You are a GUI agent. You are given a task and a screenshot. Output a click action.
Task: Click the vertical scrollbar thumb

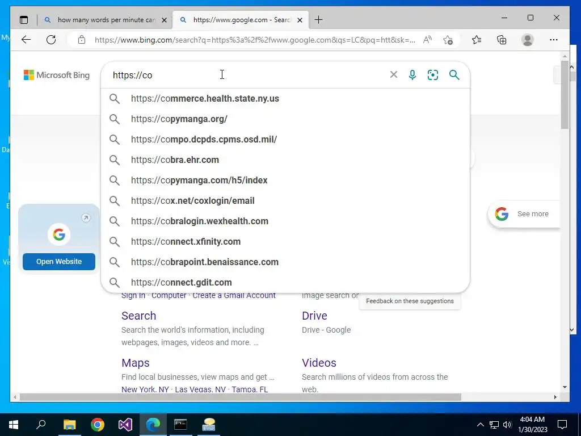pyautogui.click(x=565, y=95)
